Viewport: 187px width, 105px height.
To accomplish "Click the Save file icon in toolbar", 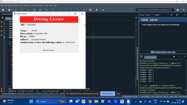I will click(15, 10).
